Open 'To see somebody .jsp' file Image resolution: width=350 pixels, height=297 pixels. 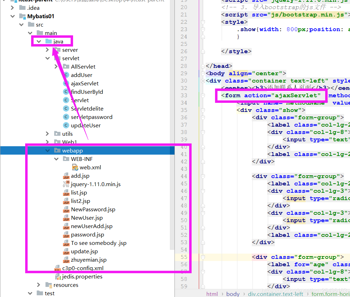99,243
